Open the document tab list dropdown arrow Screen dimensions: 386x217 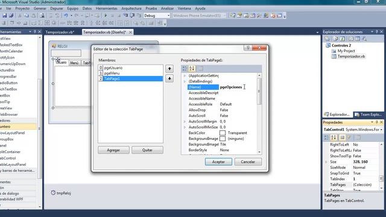(x=317, y=33)
